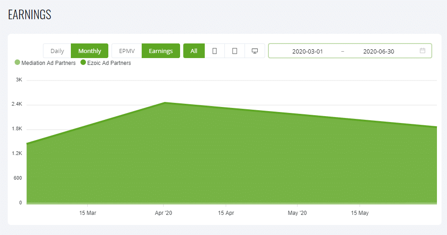Click the 15 Mar axis label
The image size is (447, 235).
tap(87, 213)
